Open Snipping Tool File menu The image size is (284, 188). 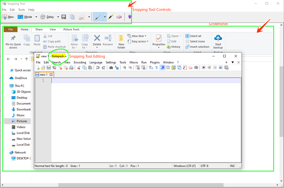(x=4, y=10)
